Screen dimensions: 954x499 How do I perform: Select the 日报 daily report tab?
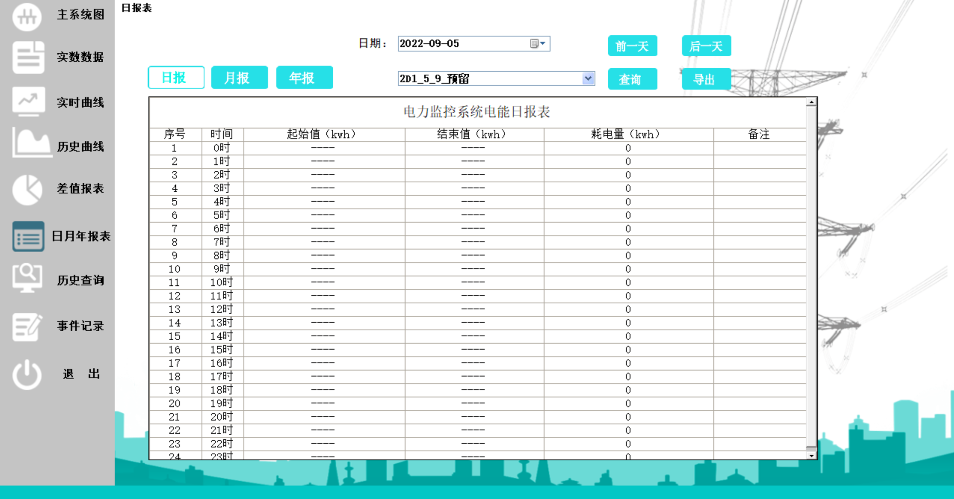[176, 77]
